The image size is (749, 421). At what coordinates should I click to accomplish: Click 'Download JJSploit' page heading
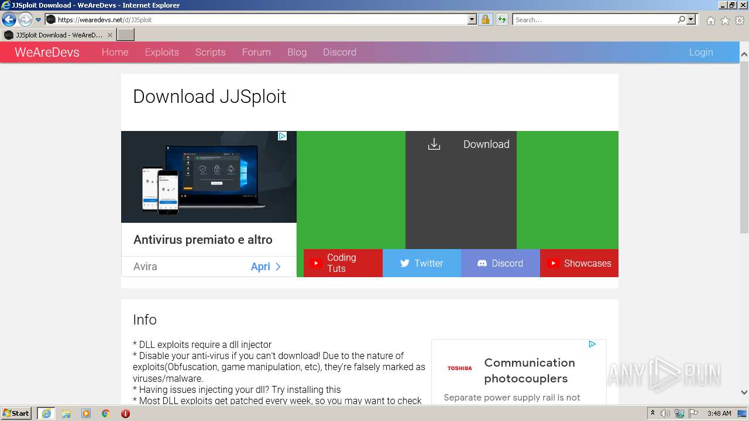(x=209, y=96)
